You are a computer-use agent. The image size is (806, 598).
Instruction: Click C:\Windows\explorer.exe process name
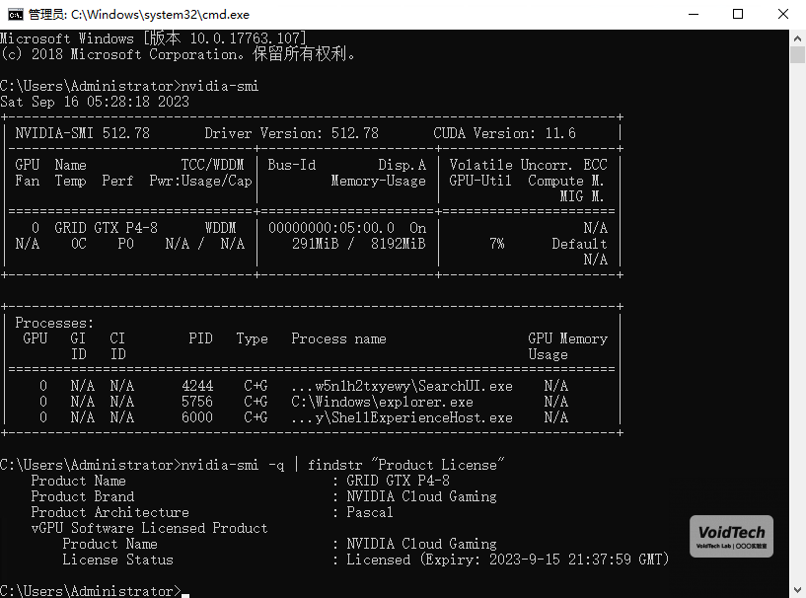(x=382, y=402)
